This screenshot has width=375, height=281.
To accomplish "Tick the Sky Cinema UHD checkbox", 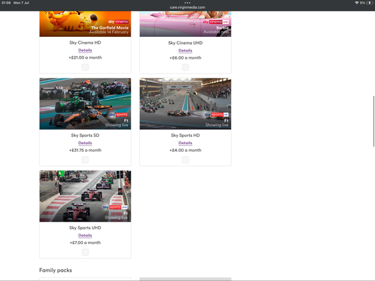I will pos(186,67).
